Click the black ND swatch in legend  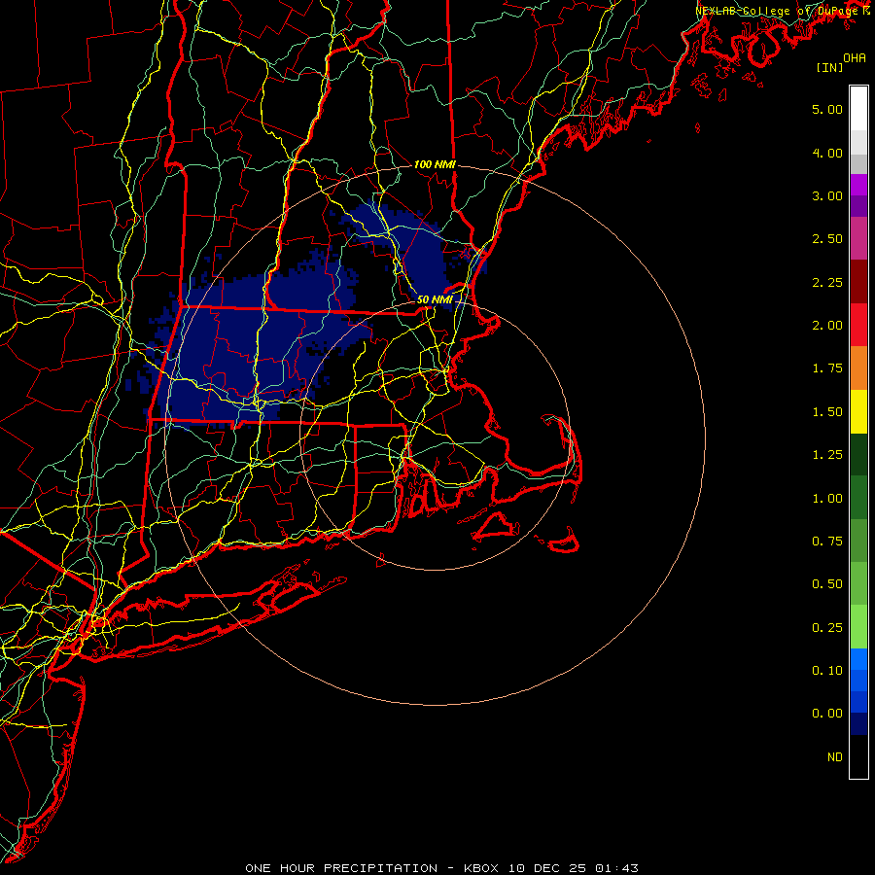[858, 756]
